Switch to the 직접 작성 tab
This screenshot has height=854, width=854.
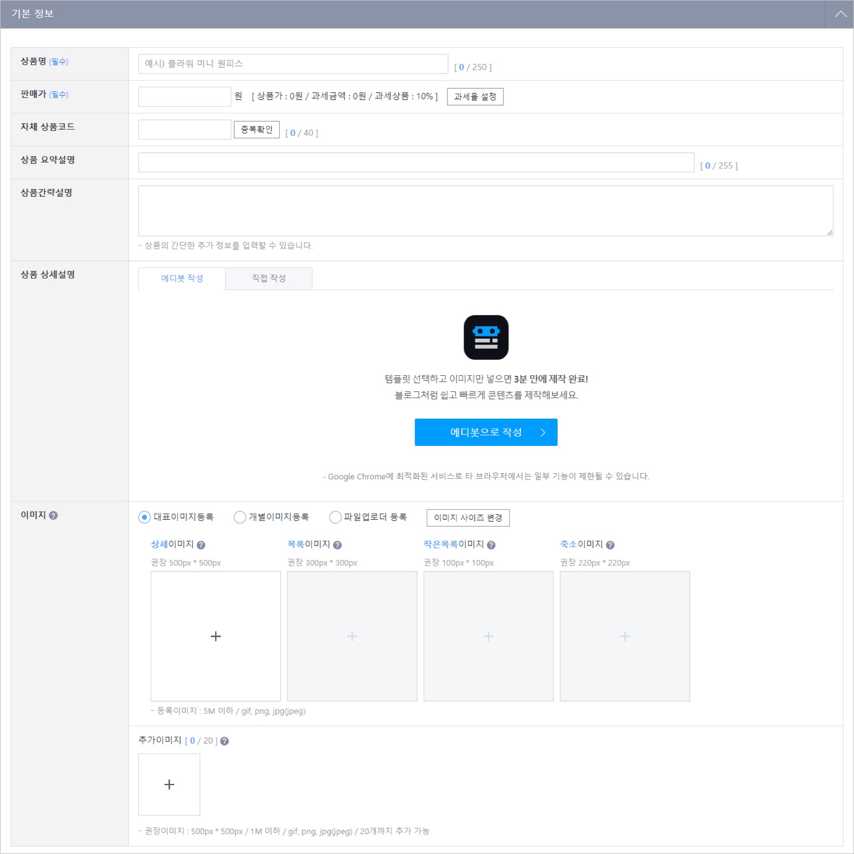pyautogui.click(x=269, y=279)
